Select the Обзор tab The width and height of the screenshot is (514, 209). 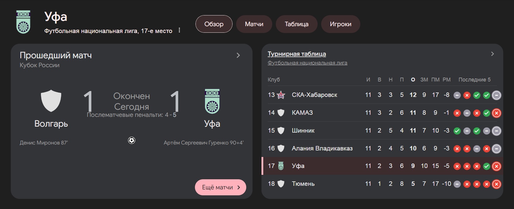point(214,24)
